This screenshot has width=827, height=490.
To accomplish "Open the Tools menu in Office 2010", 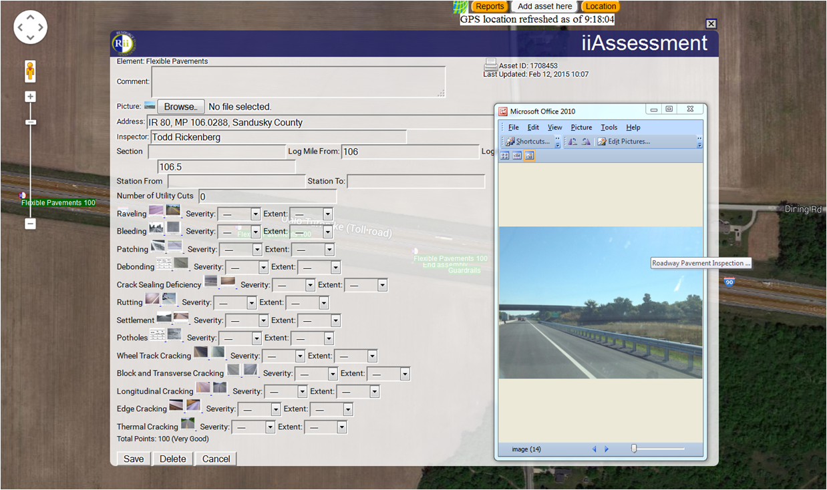I will [x=609, y=127].
